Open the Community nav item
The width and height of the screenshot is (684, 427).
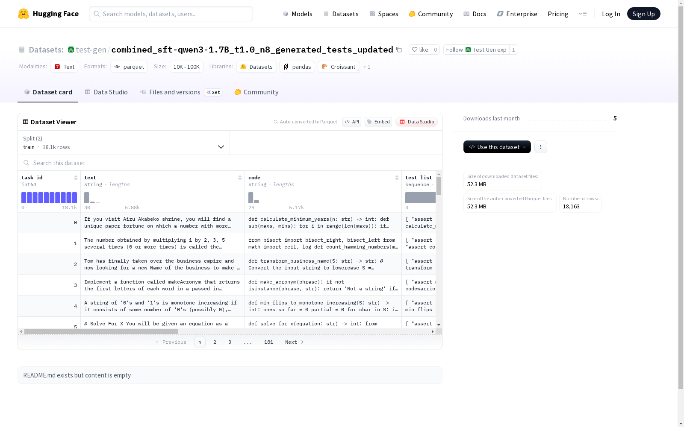click(431, 14)
